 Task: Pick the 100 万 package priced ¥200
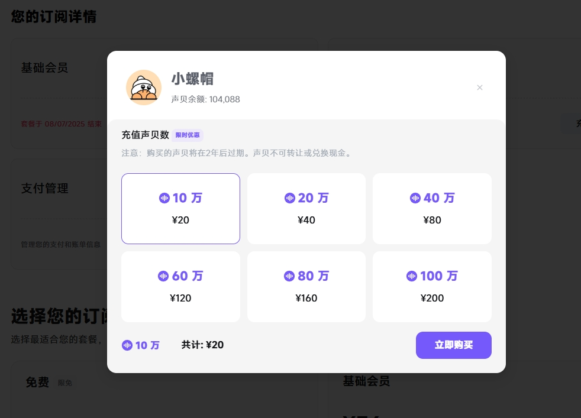(x=432, y=287)
